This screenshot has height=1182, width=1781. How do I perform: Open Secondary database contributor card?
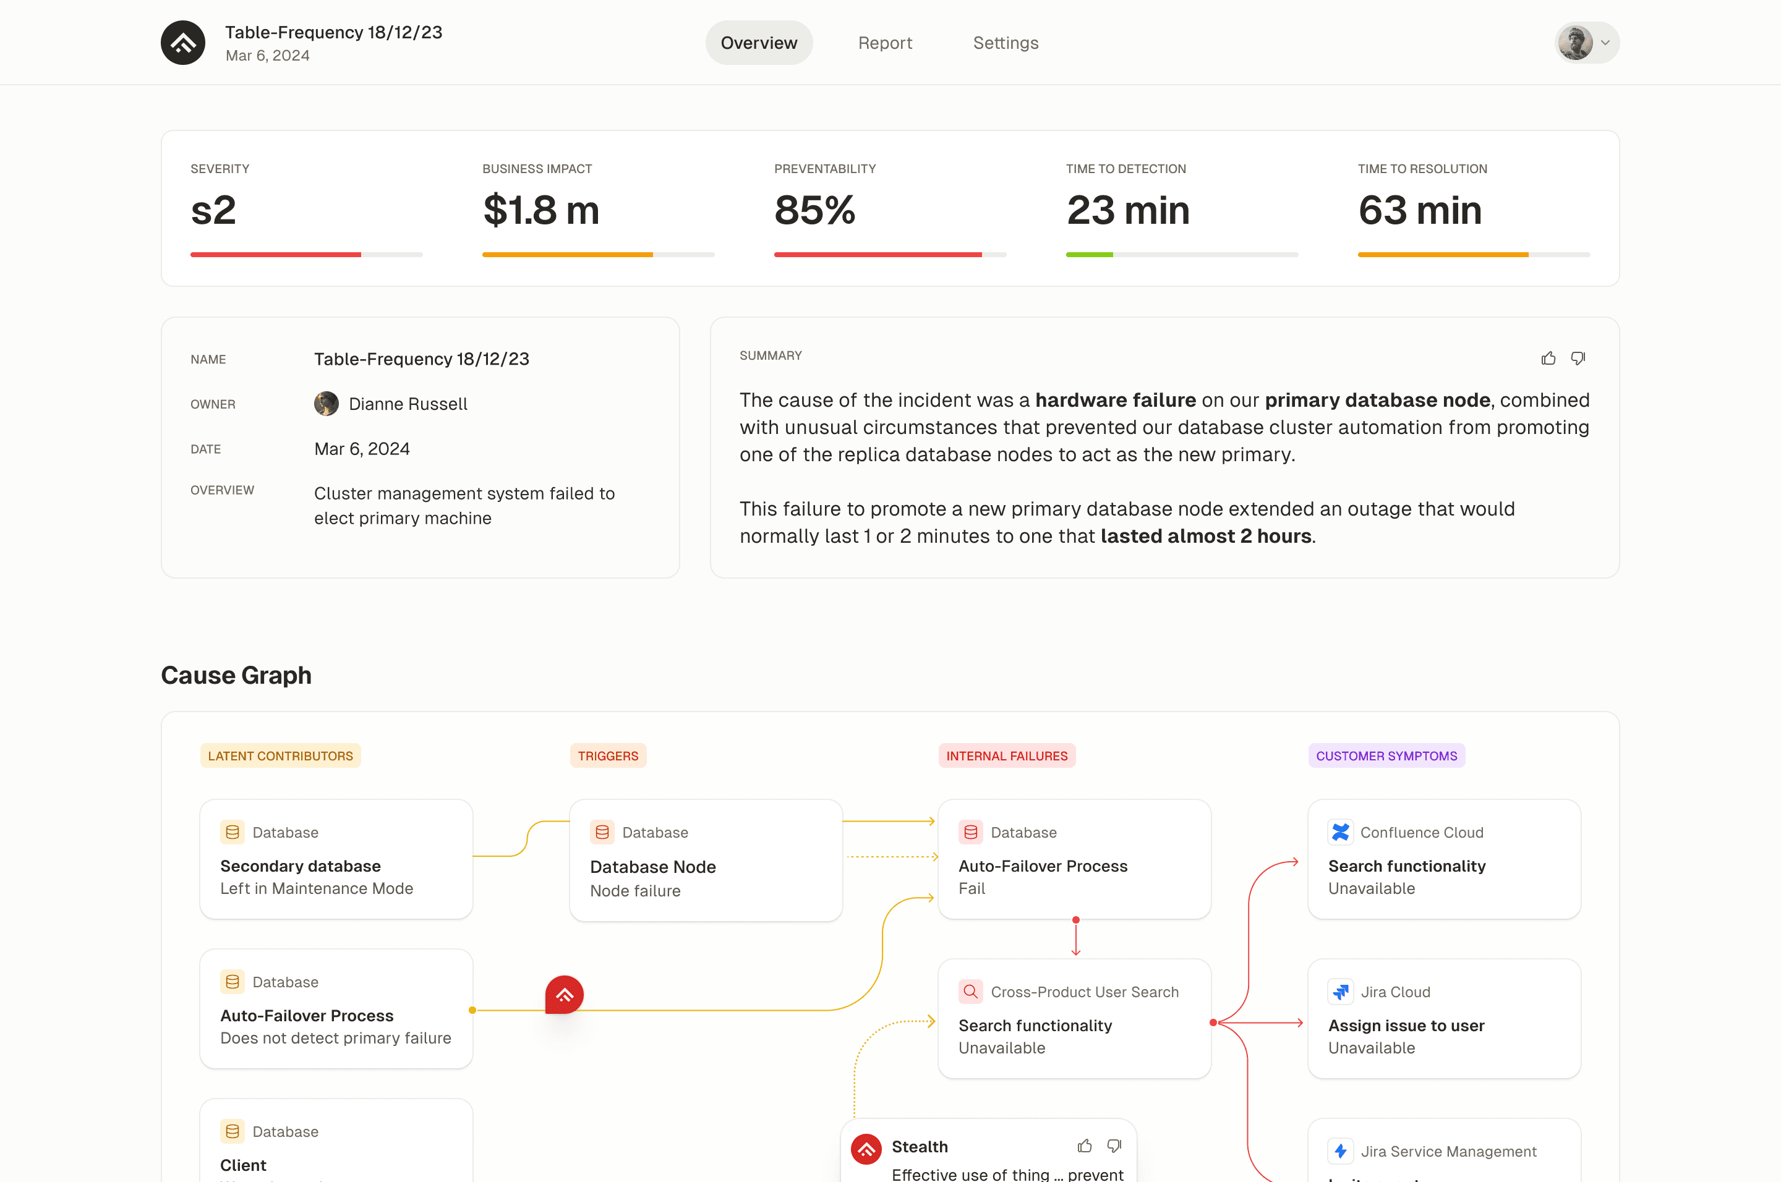[x=336, y=859]
